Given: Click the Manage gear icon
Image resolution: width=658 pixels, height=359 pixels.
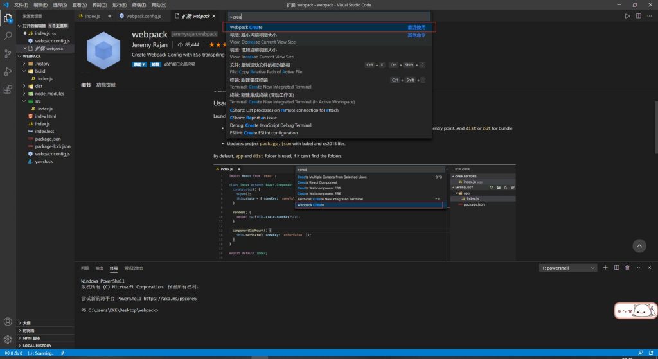Looking at the screenshot, I should point(8,339).
